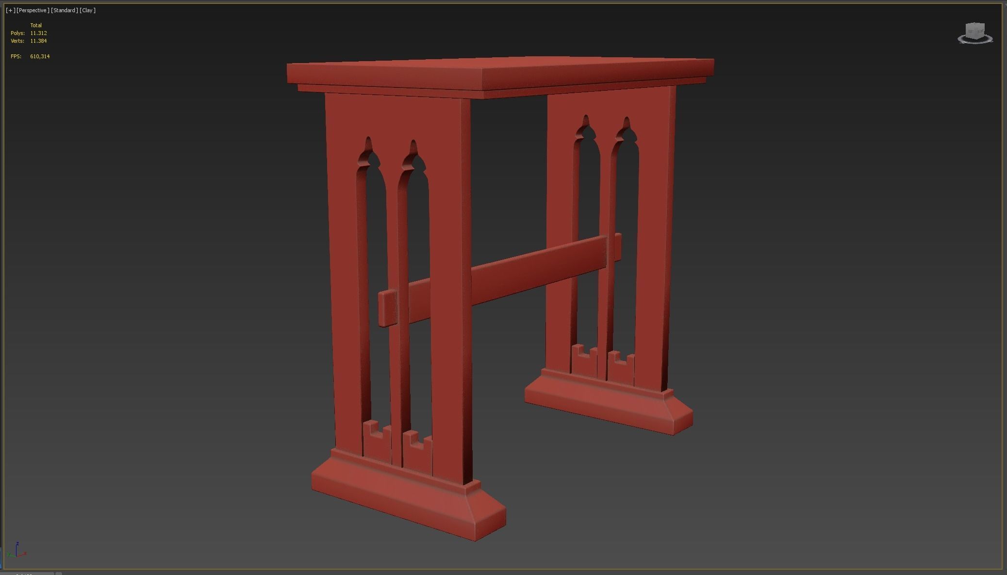Click the Verts count value 11.384
The height and width of the screenshot is (575, 1007).
click(38, 41)
